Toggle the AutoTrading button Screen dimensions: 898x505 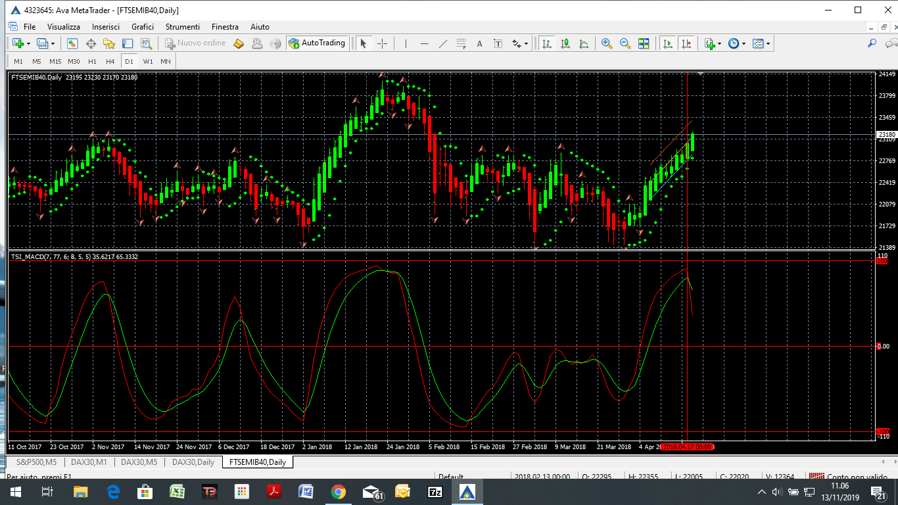point(316,43)
